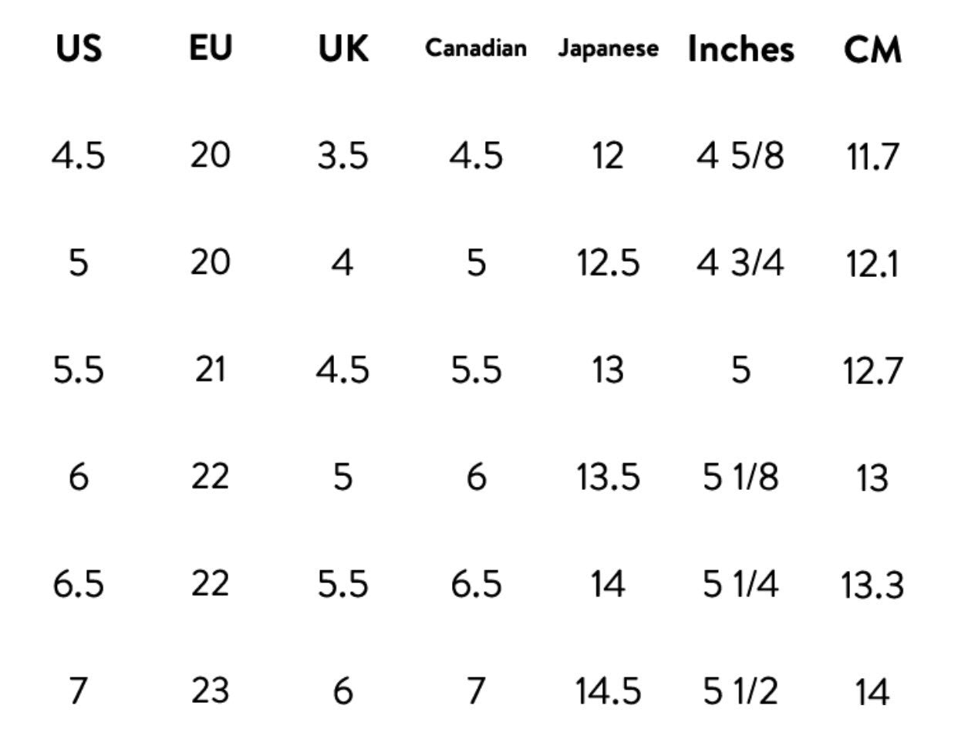Select the EU size 21 cell

pos(211,370)
